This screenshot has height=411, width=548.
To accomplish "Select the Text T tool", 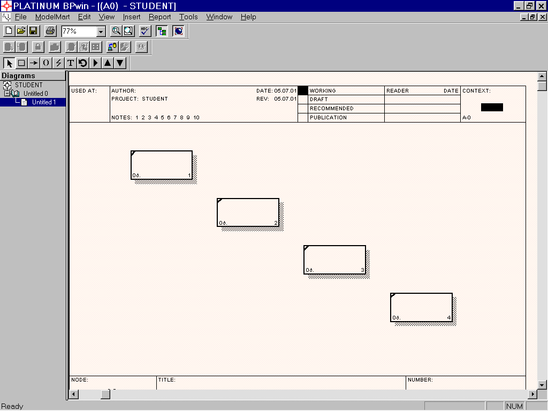I will coord(71,63).
